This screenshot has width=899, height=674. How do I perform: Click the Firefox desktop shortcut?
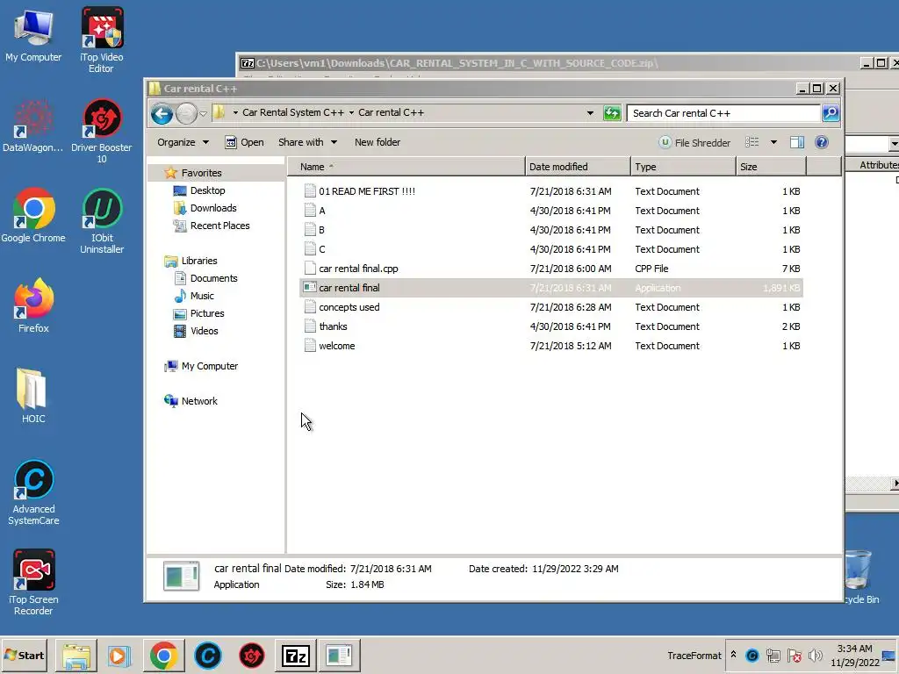[x=33, y=306]
